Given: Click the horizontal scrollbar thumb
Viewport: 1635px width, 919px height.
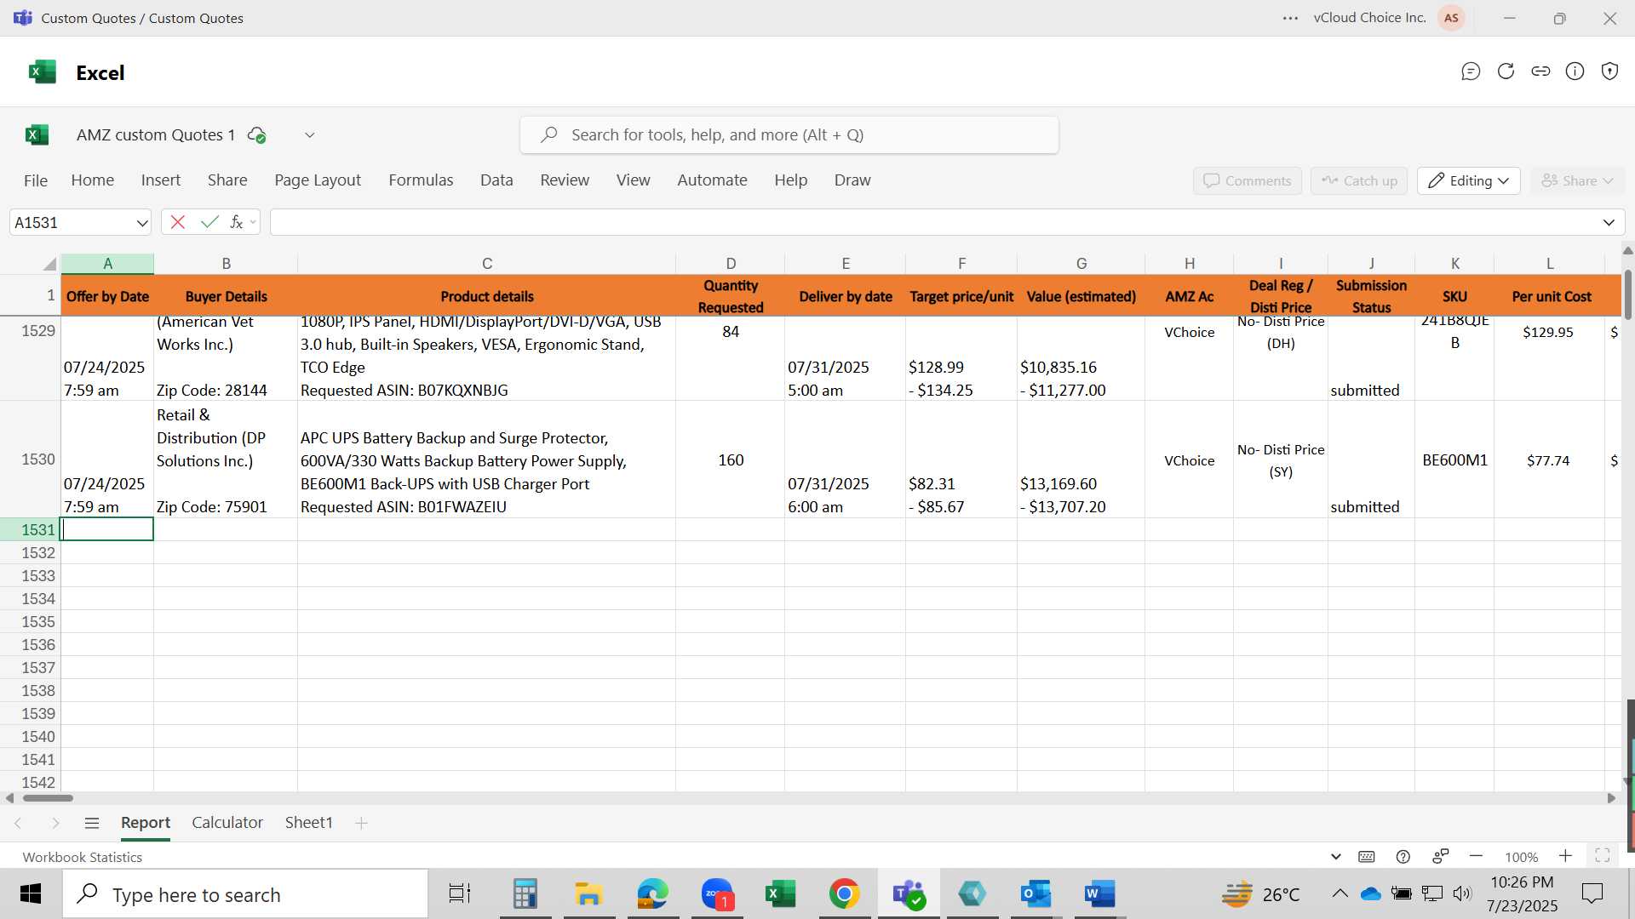Looking at the screenshot, I should pos(48,798).
